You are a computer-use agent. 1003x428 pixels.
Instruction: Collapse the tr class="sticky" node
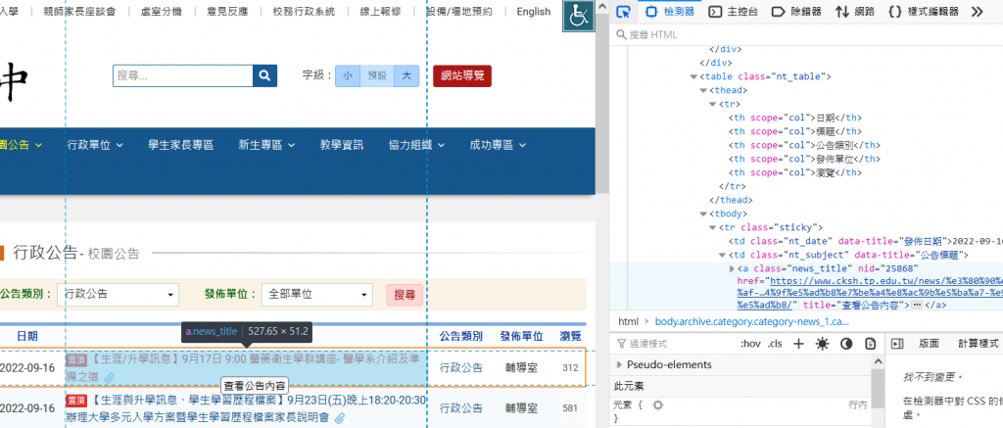[713, 228]
